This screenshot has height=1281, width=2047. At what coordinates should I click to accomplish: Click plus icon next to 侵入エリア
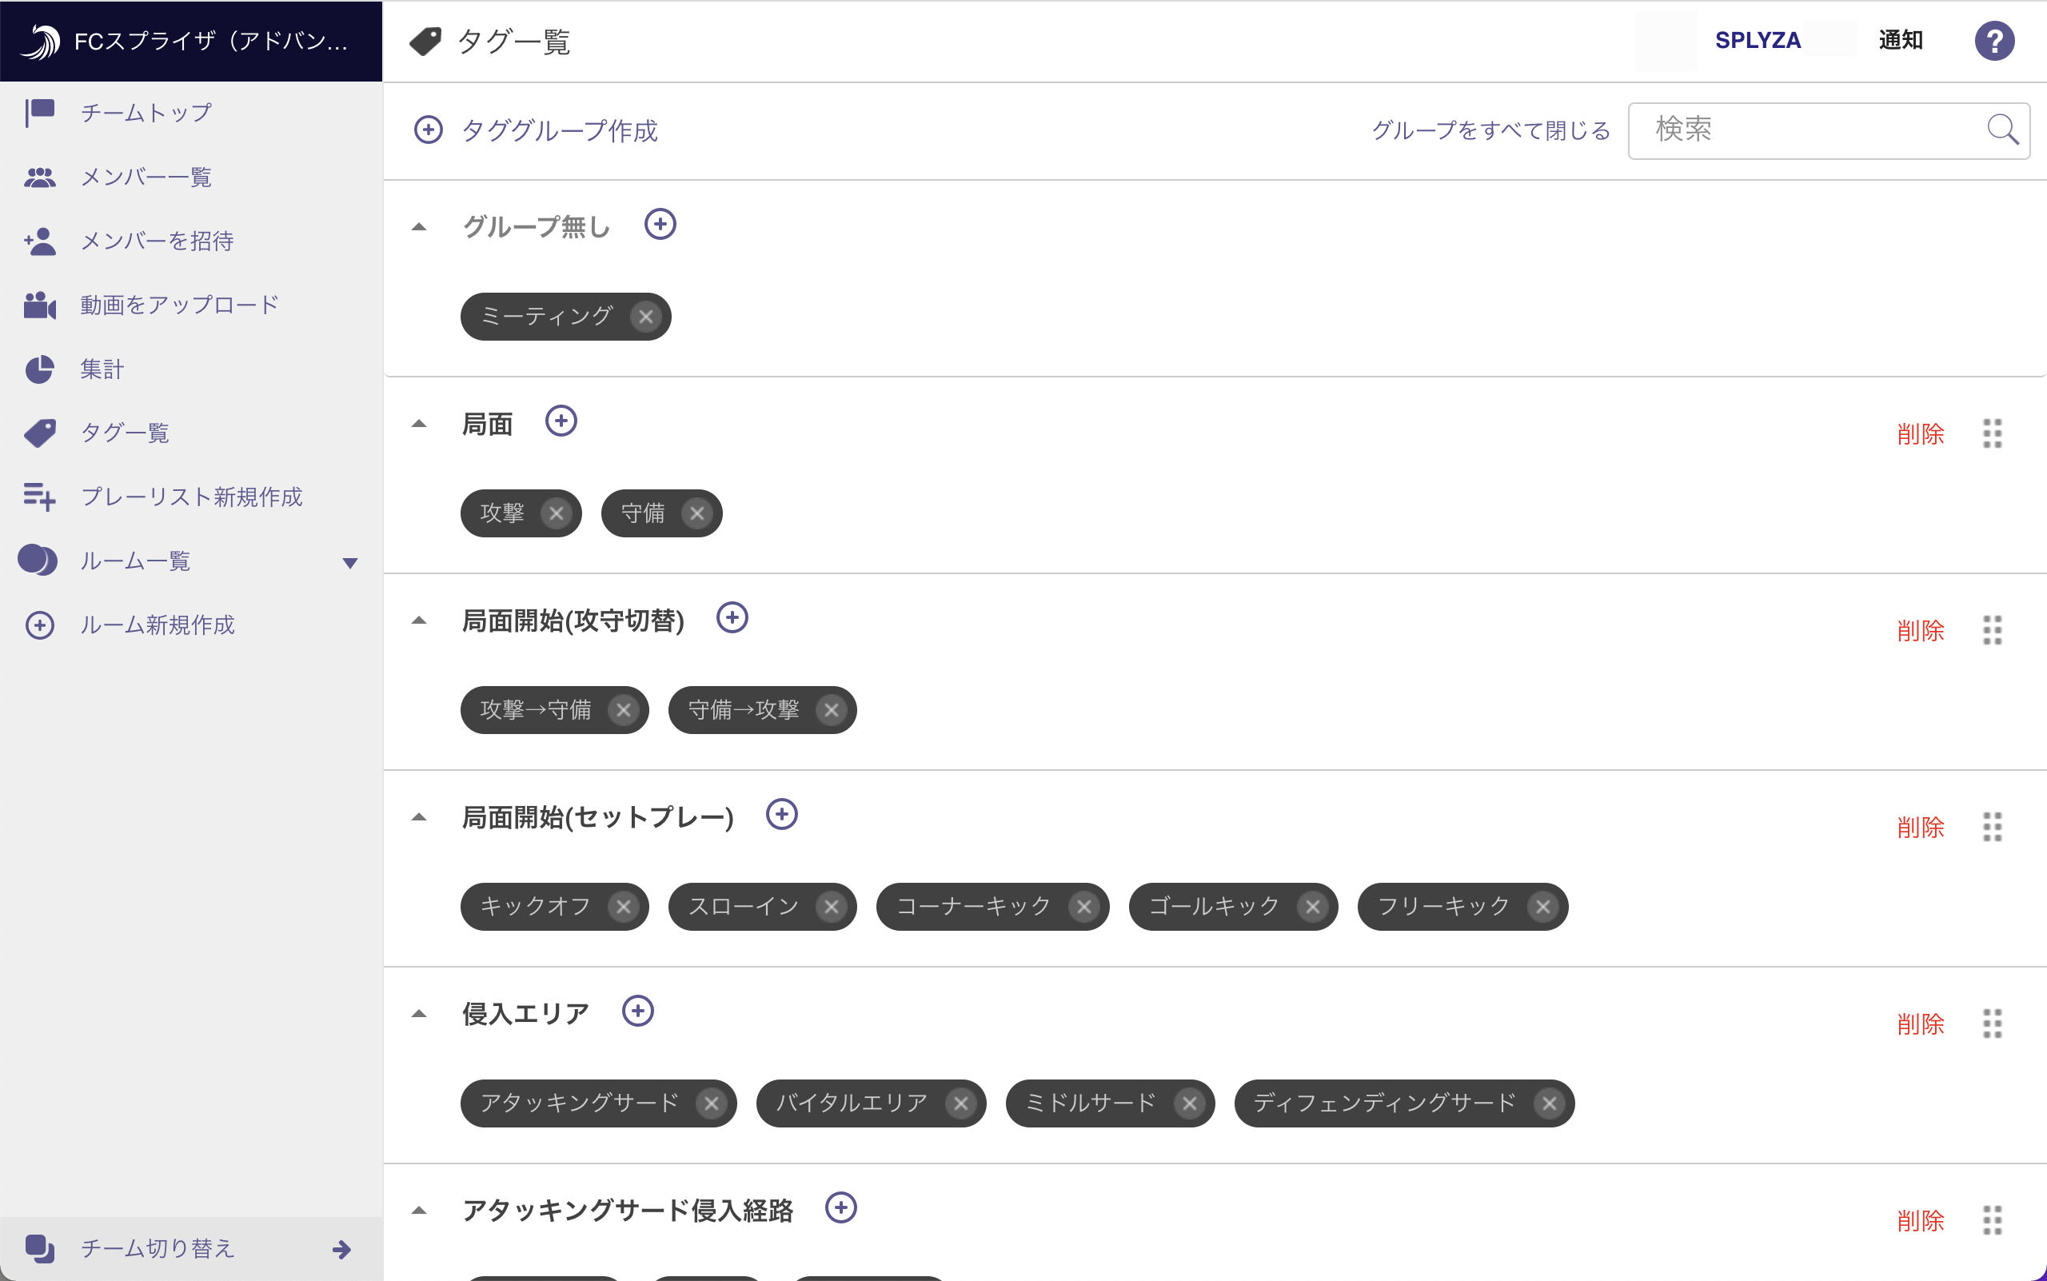coord(637,1011)
